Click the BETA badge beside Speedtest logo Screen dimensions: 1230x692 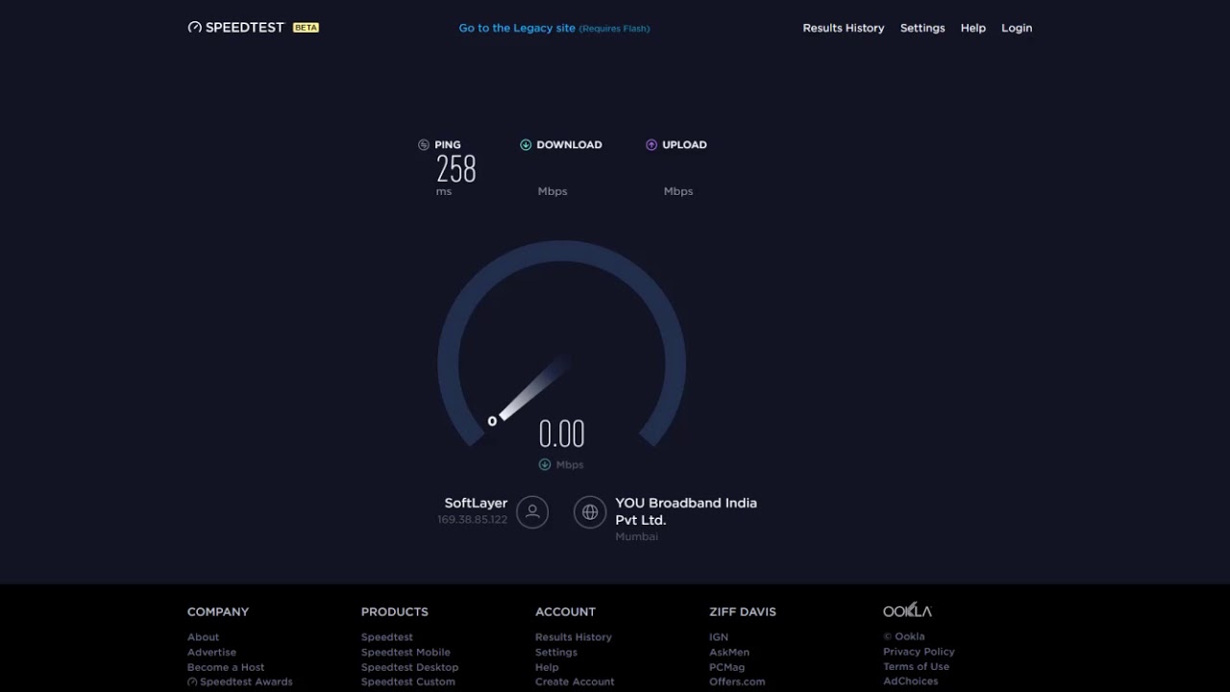[x=306, y=28]
